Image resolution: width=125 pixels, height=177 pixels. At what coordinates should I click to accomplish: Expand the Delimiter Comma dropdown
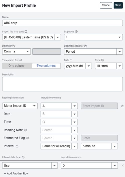point(16,51)
